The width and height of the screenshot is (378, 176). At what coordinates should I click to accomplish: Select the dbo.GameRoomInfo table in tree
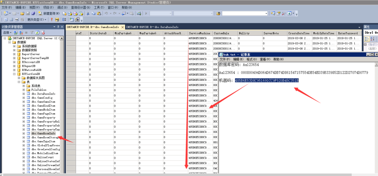click(x=43, y=134)
